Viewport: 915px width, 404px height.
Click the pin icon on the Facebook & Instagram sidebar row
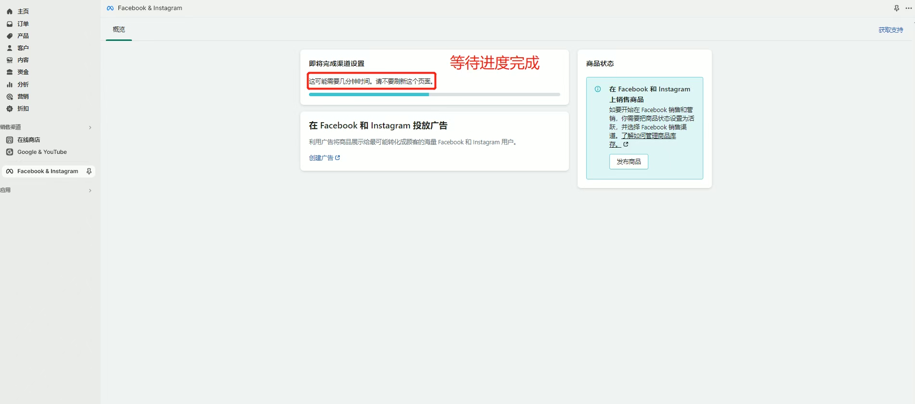tap(89, 171)
